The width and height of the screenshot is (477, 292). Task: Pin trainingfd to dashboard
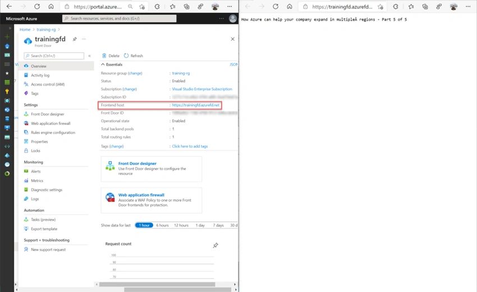tap(75, 39)
